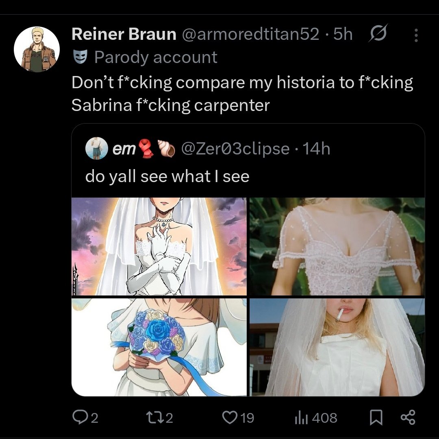Open the @armoredtitan52 handle link

pos(250,34)
